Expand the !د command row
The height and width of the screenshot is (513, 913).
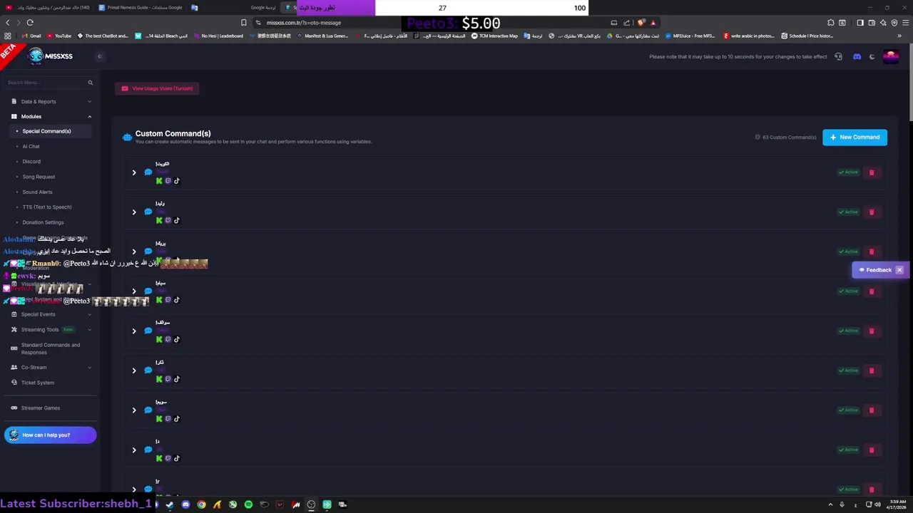point(133,450)
